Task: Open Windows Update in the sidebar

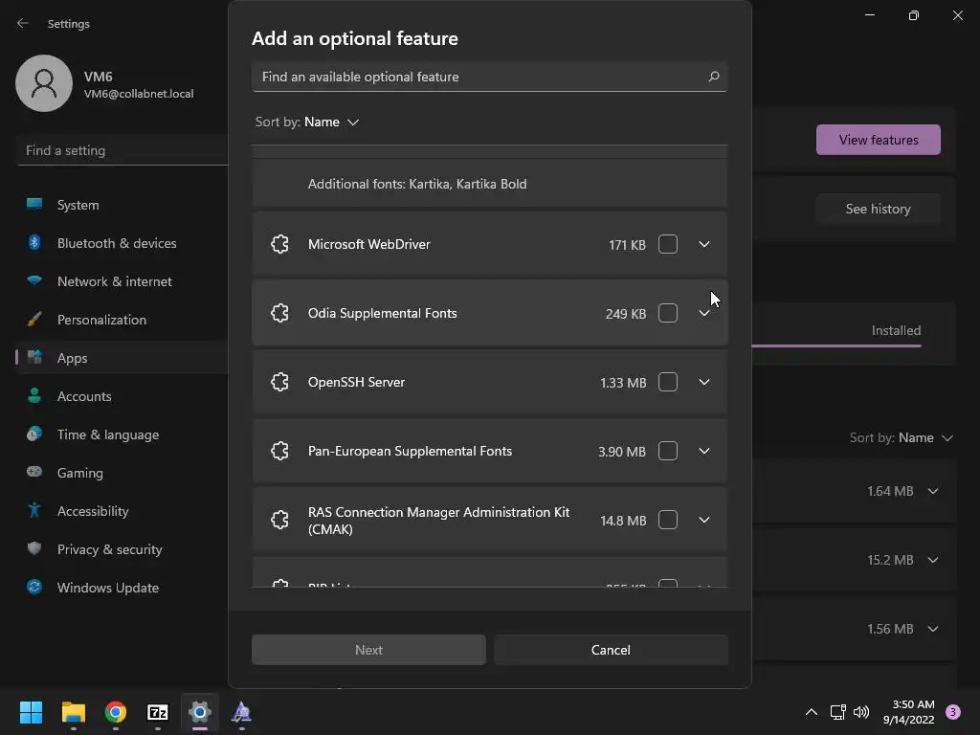Action: click(x=107, y=588)
